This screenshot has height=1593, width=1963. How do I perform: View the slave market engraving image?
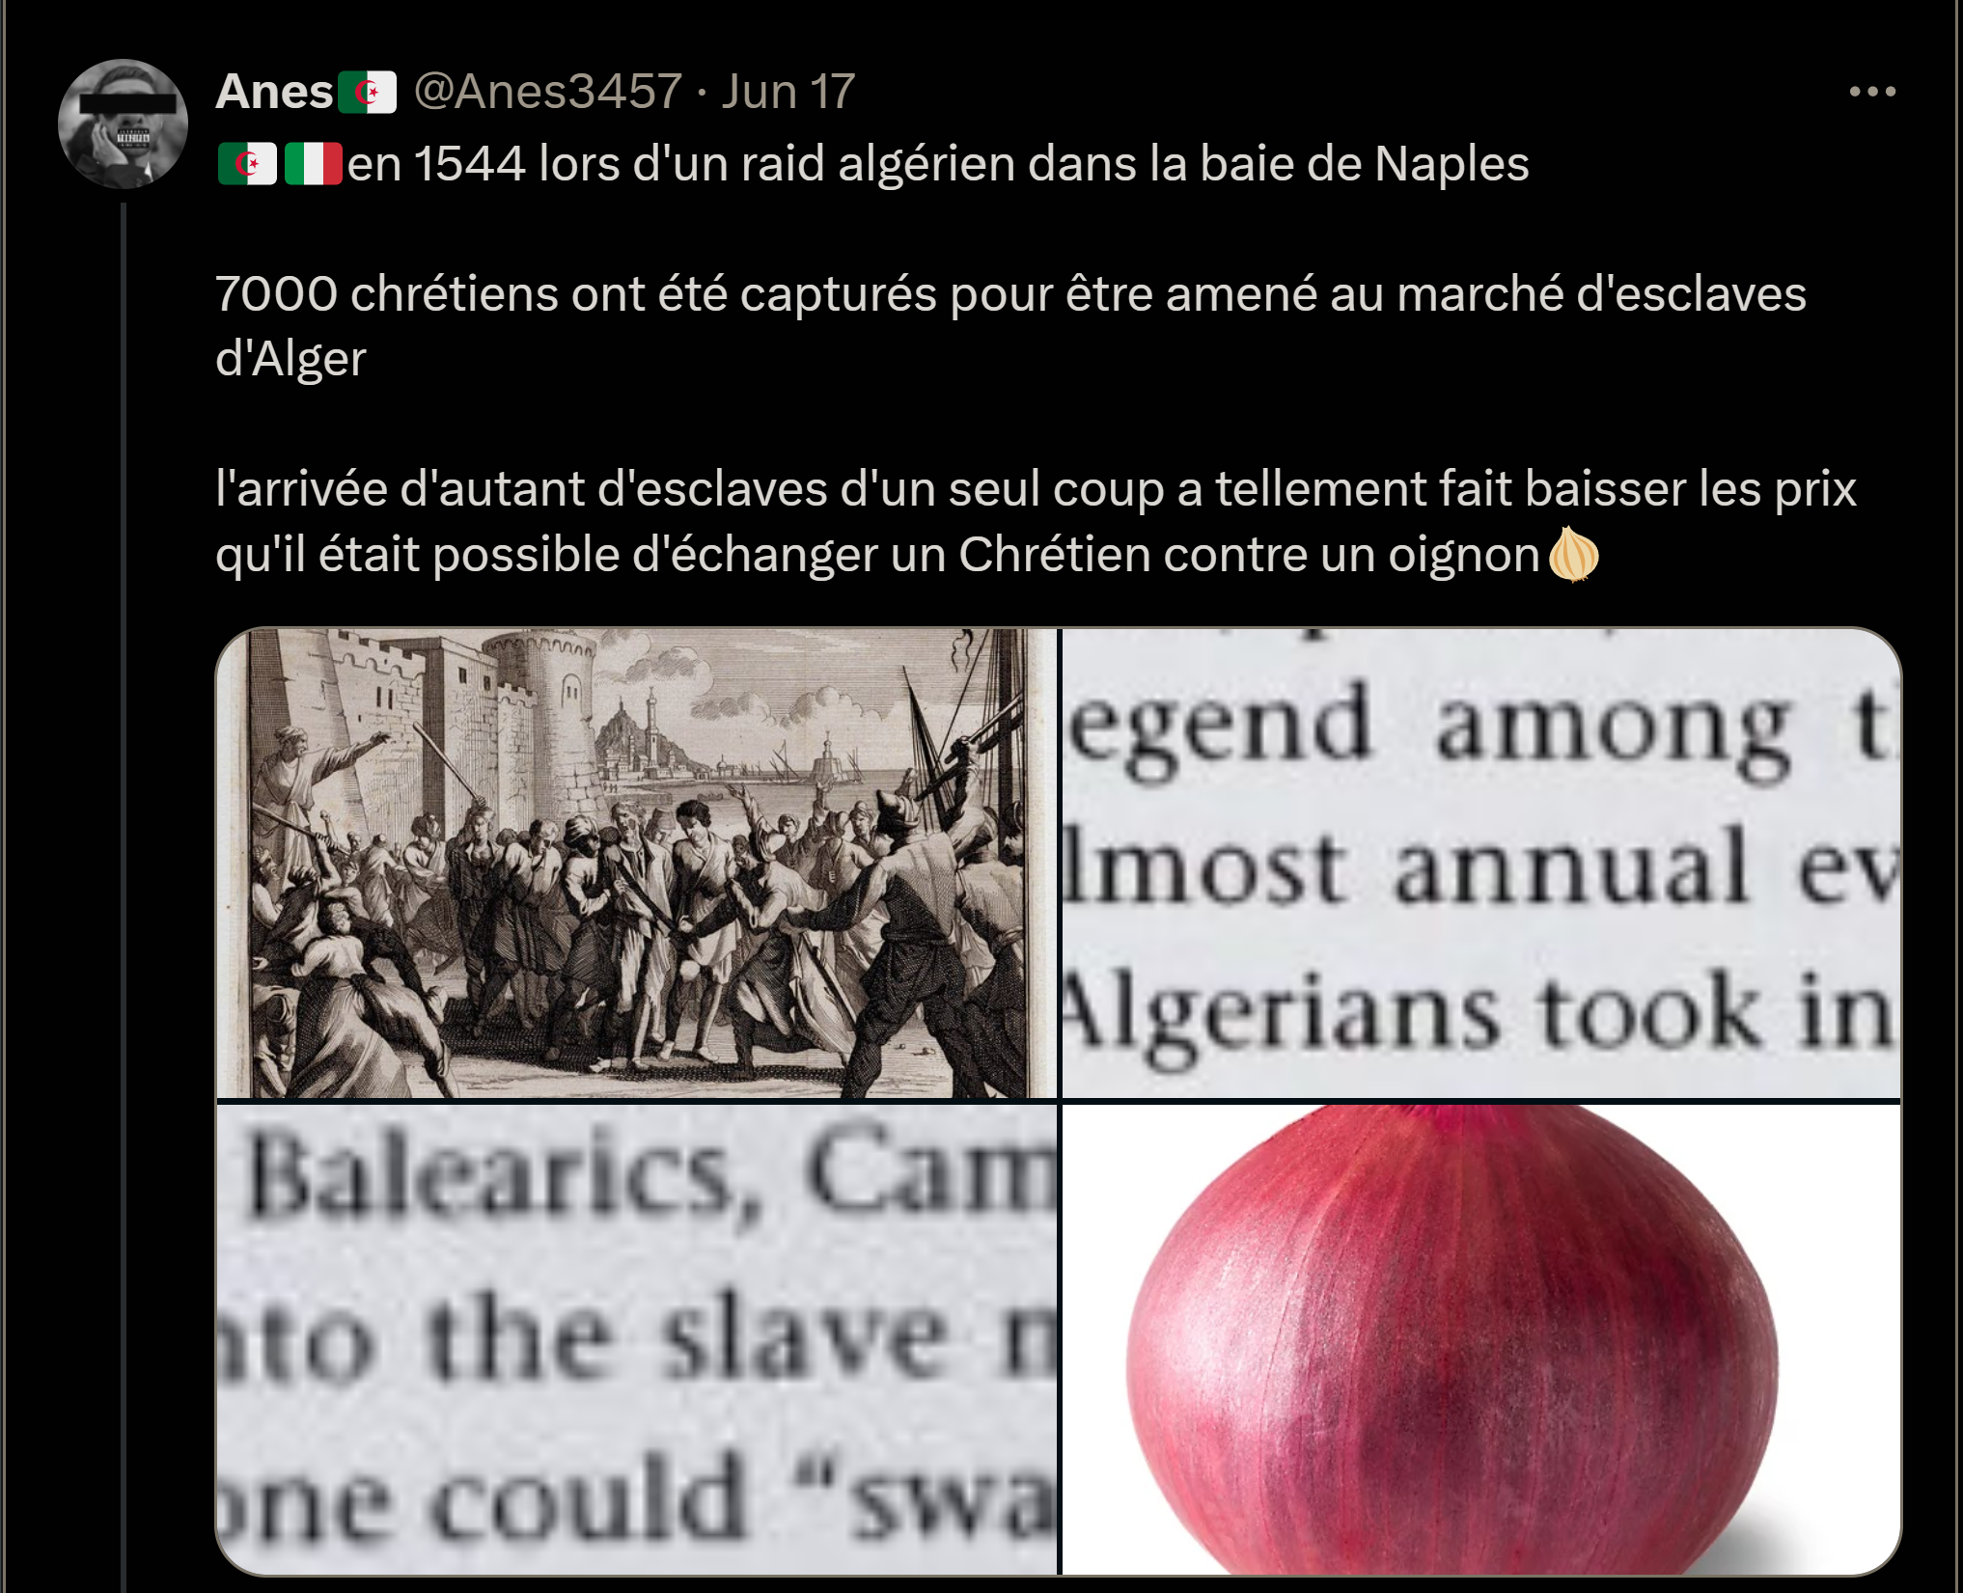pyautogui.click(x=637, y=863)
